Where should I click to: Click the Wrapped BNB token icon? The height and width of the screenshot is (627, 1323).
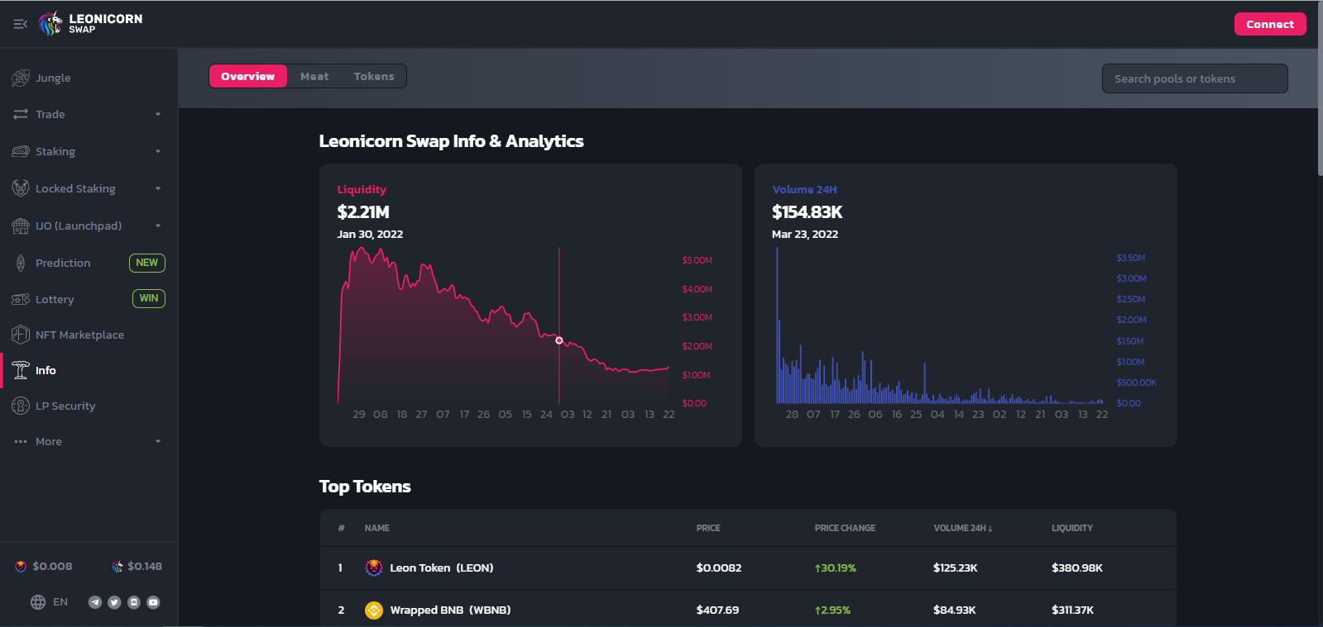374,610
